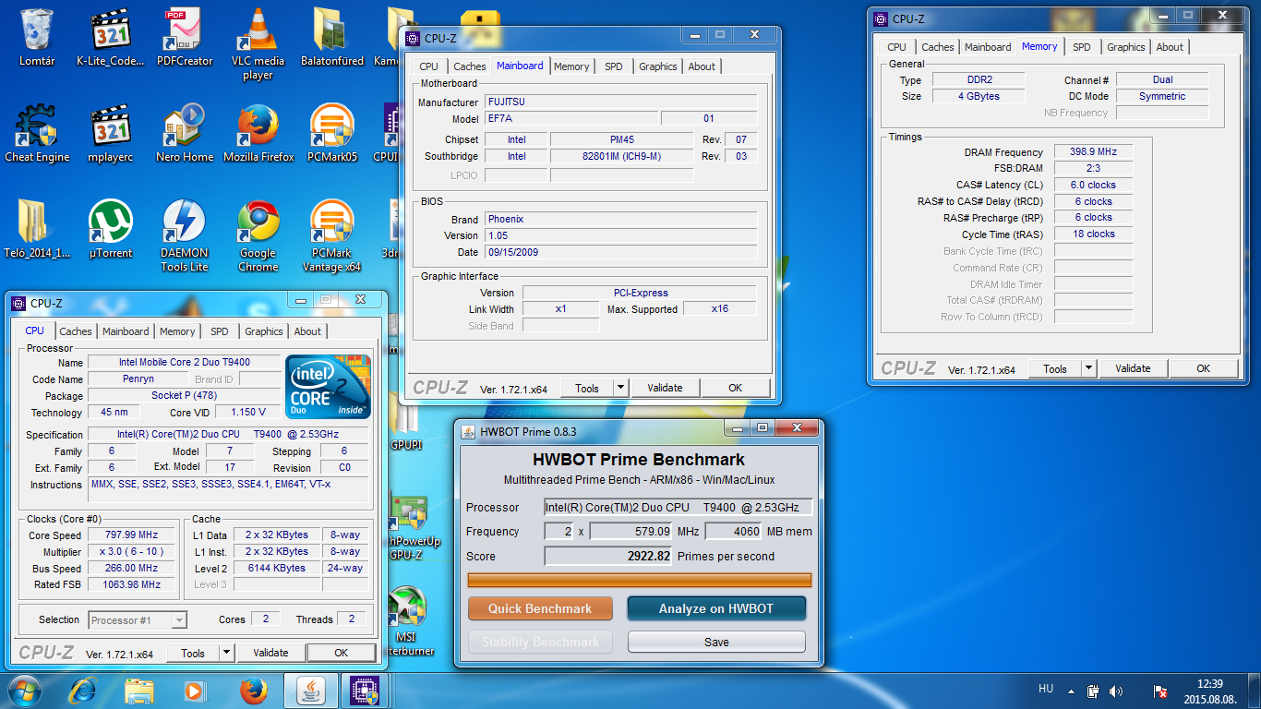Click the Intel Core 2 Duo logo
Viewport: 1261px width, 709px height.
(x=328, y=386)
